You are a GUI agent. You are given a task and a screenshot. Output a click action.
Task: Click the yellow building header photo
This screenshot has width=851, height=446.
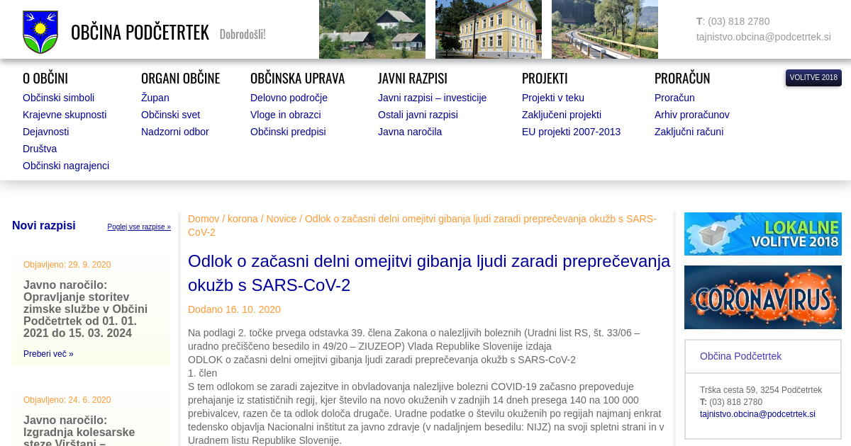tap(488, 29)
